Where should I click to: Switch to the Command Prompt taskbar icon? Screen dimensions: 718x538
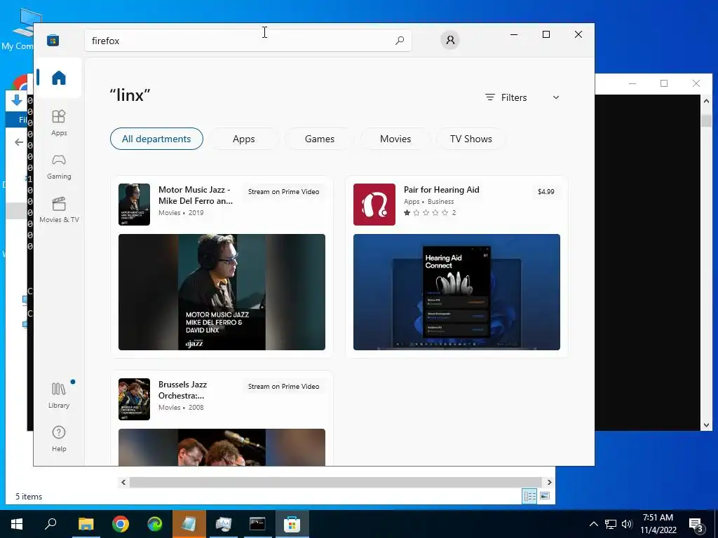(257, 524)
